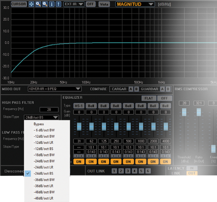Click the 250 Hz band gain value field
Image resolution: width=217 pixels, height=202 pixels.
[x=116, y=112]
